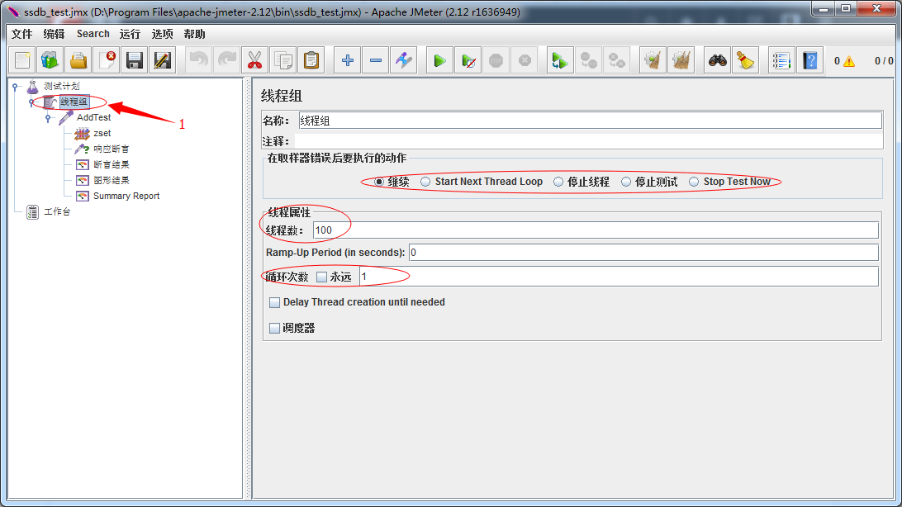Image resolution: width=902 pixels, height=507 pixels.
Task: Select 测试计划 in the tree
Action: (62, 86)
